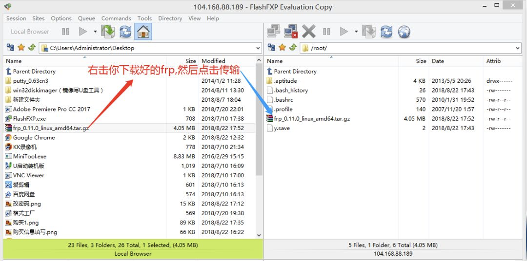
Task: Click the home folder icon
Action: tap(143, 32)
